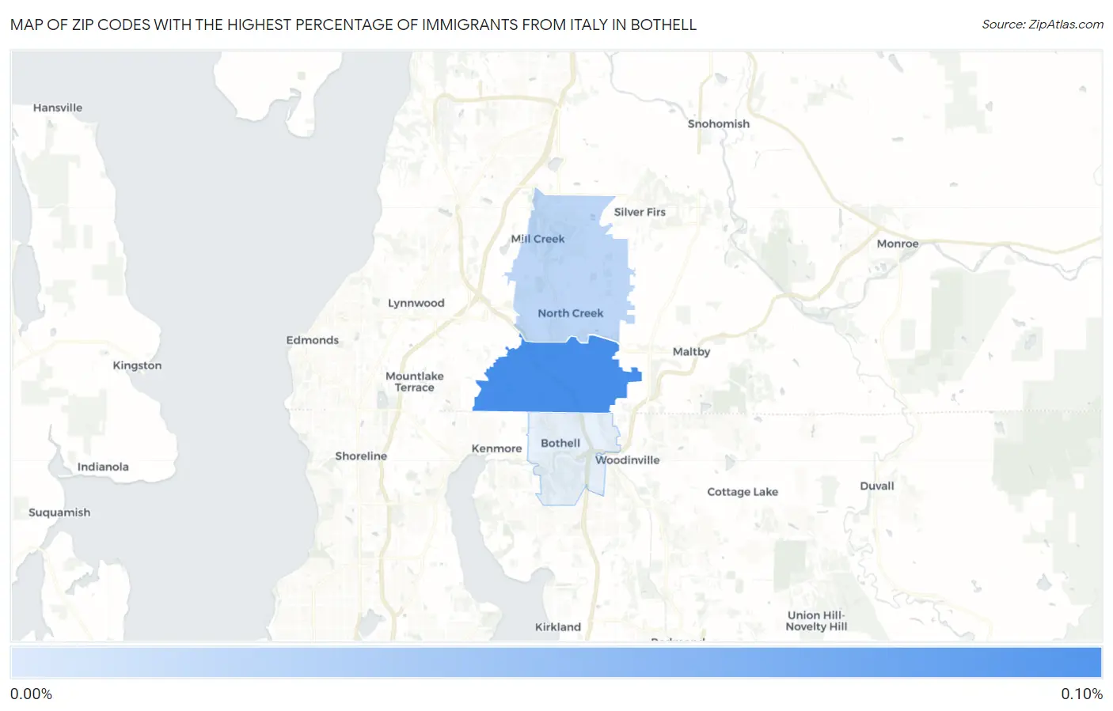This screenshot has height=711, width=1113.
Task: Click the 'Suquamish' map label
Action: pyautogui.click(x=59, y=512)
